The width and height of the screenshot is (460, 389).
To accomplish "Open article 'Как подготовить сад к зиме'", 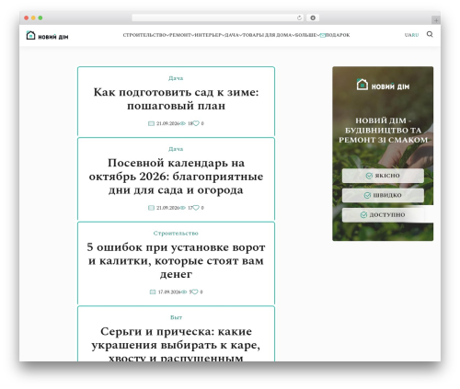I will [176, 98].
